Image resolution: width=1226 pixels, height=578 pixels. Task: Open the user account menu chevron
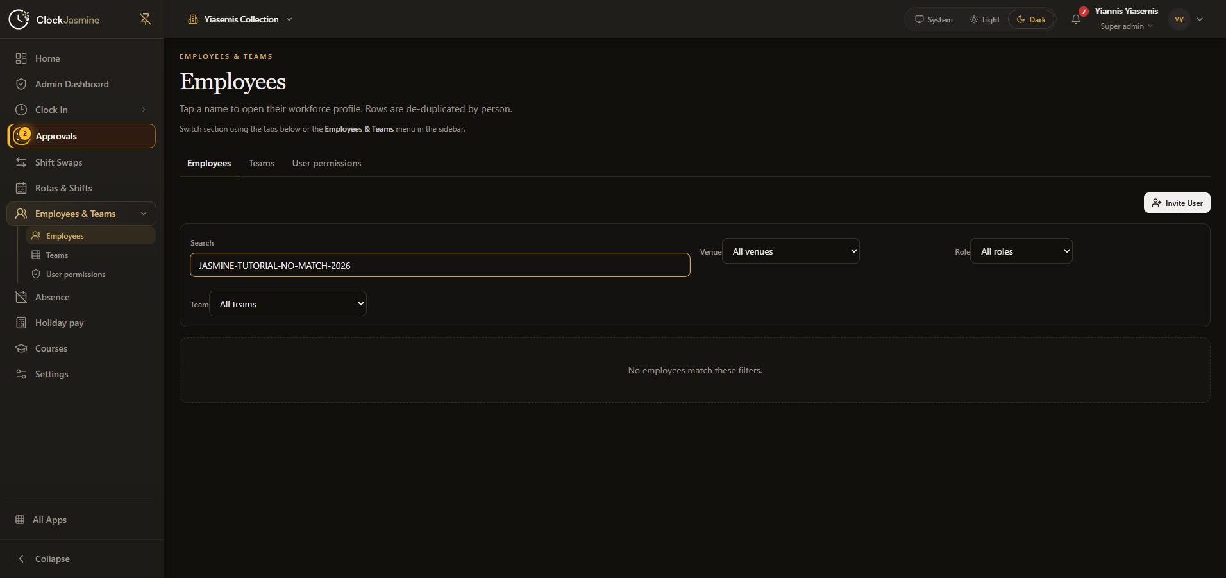click(1200, 19)
